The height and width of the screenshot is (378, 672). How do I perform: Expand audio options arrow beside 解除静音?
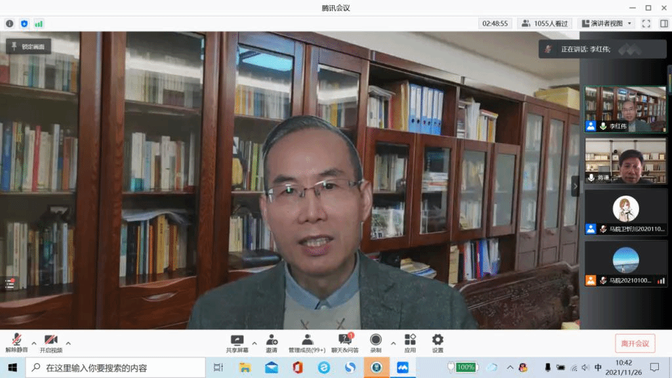[34, 343]
